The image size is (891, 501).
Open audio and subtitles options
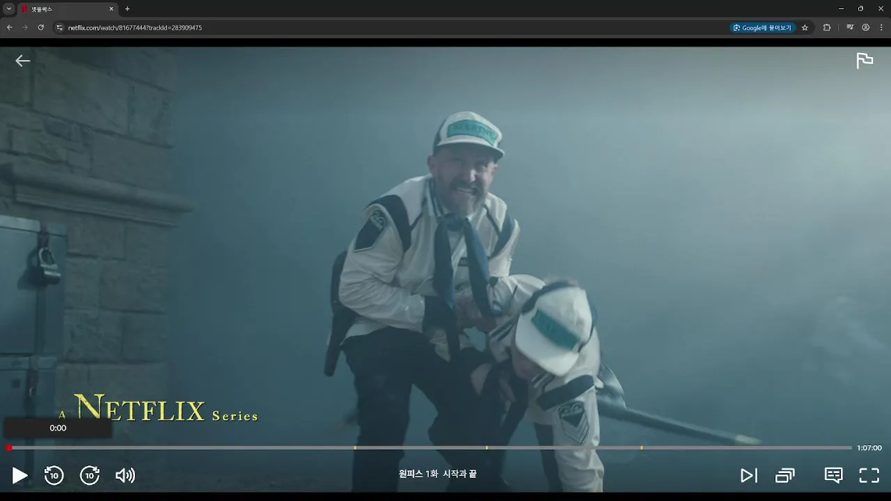[833, 475]
